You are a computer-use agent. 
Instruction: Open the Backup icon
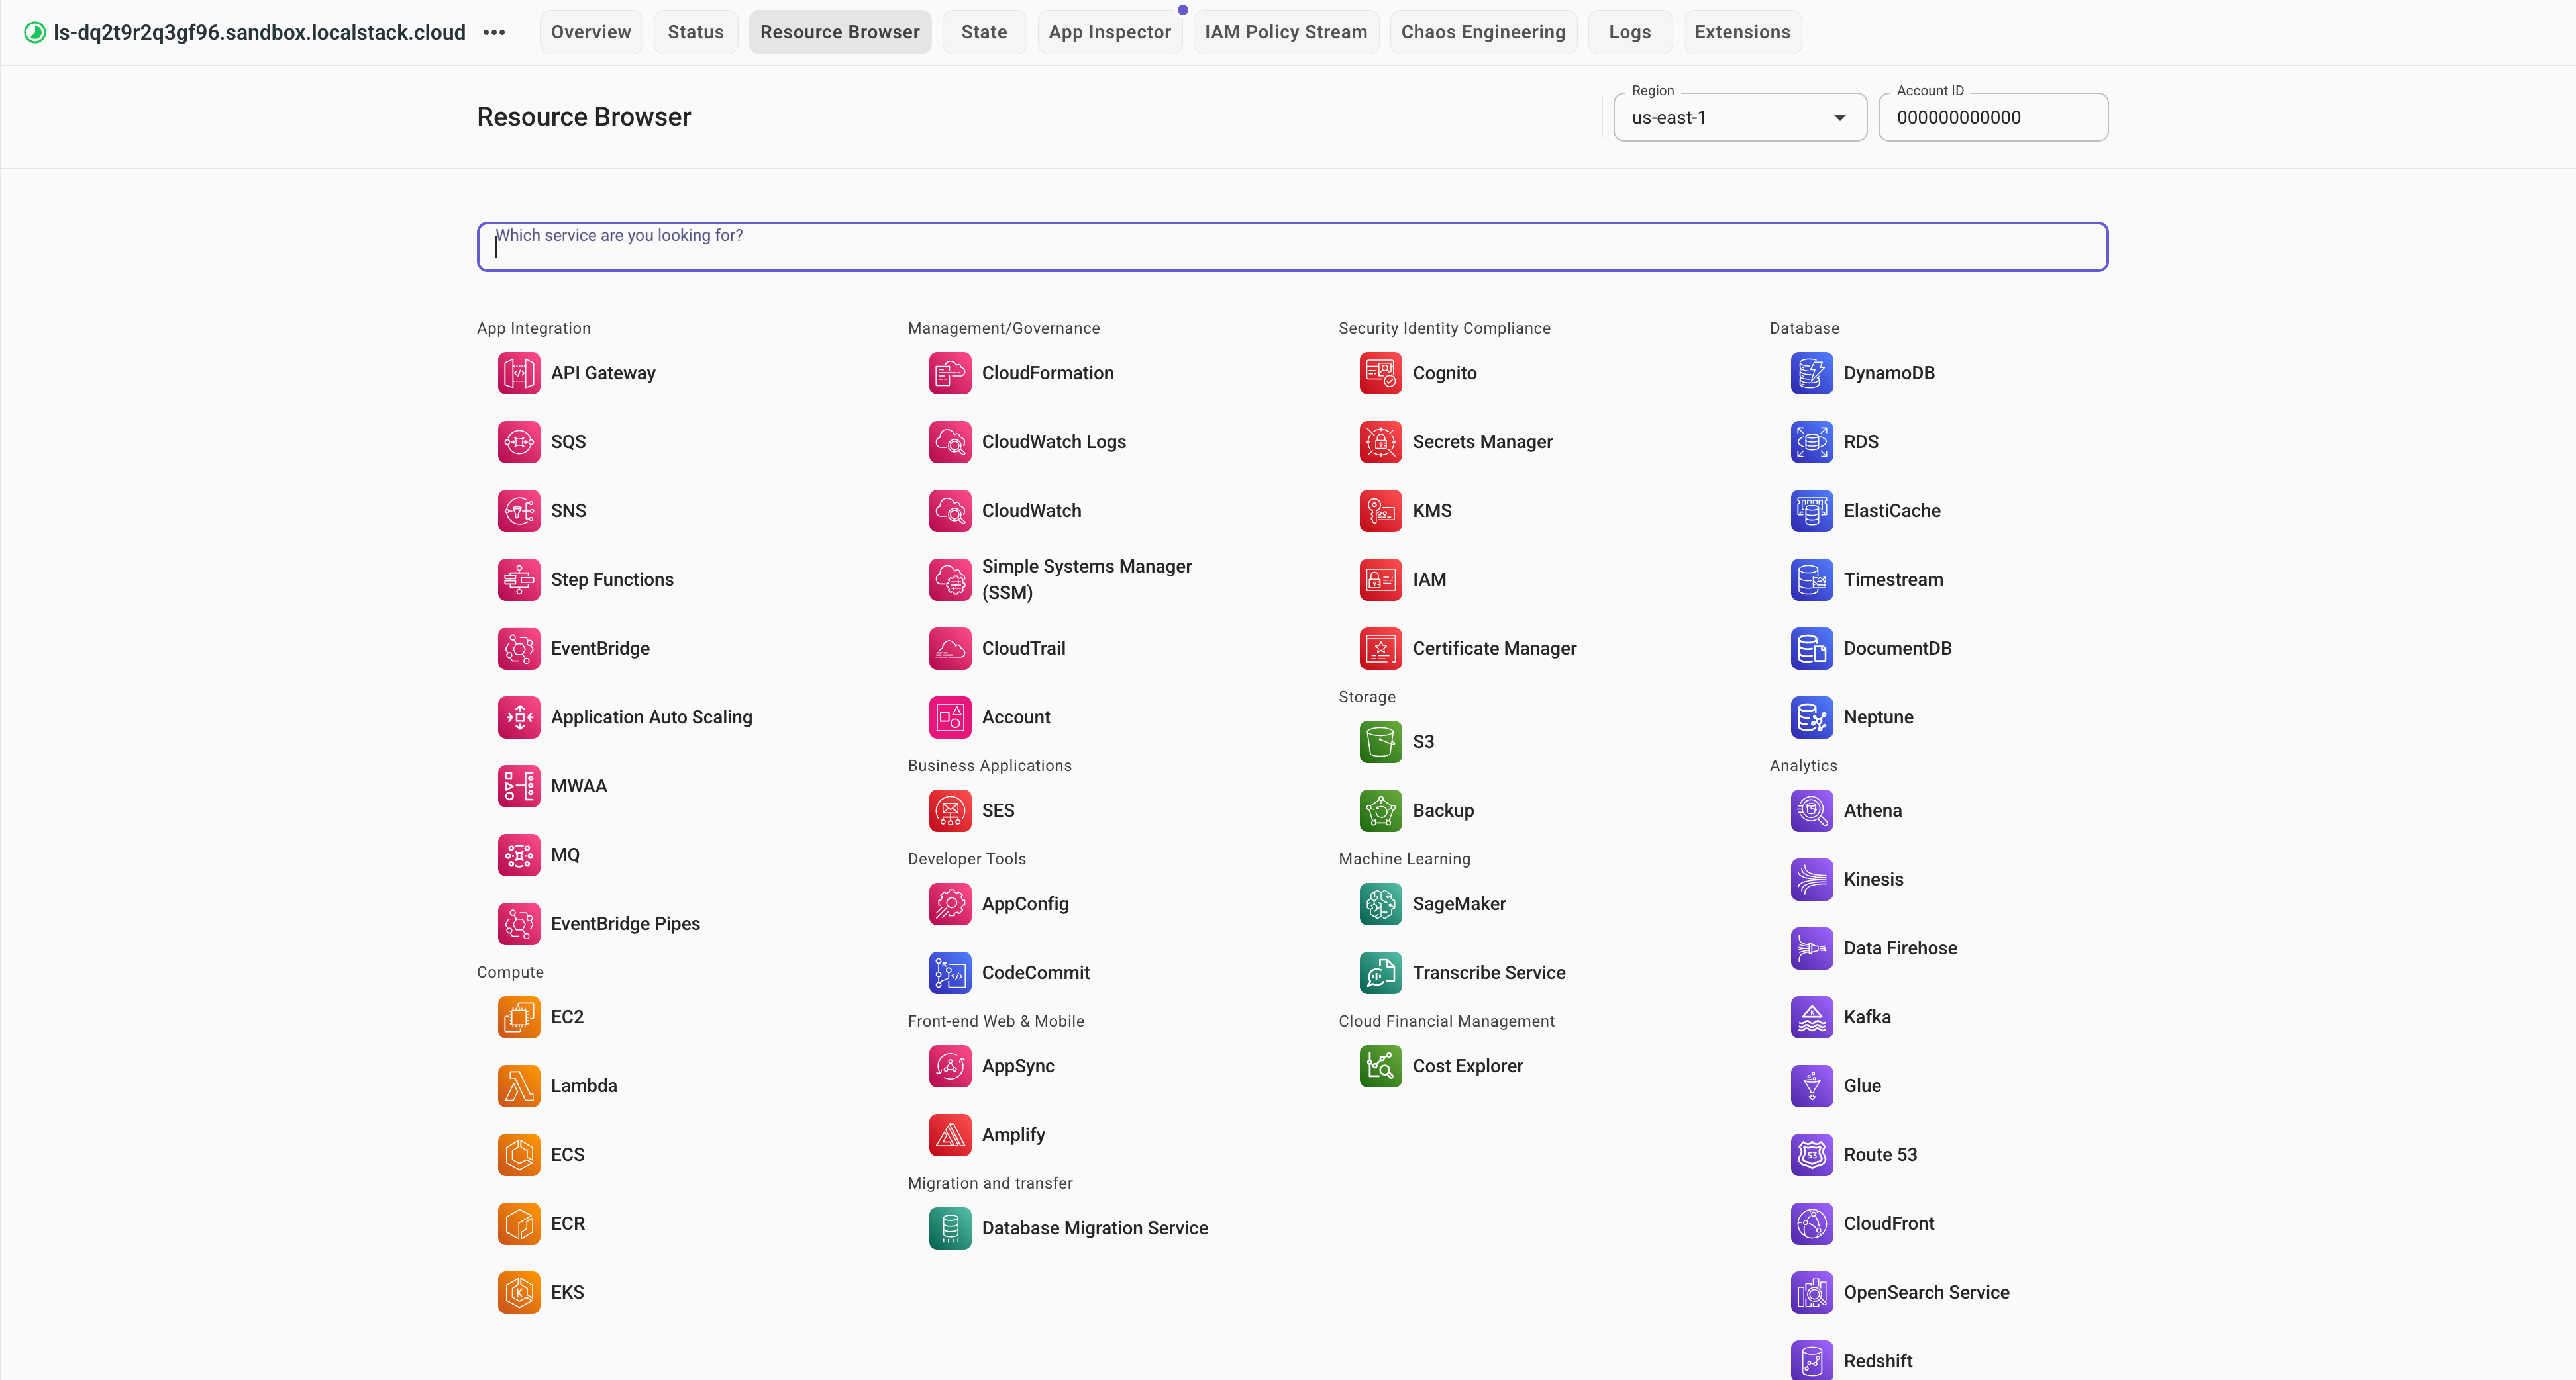pos(1381,811)
